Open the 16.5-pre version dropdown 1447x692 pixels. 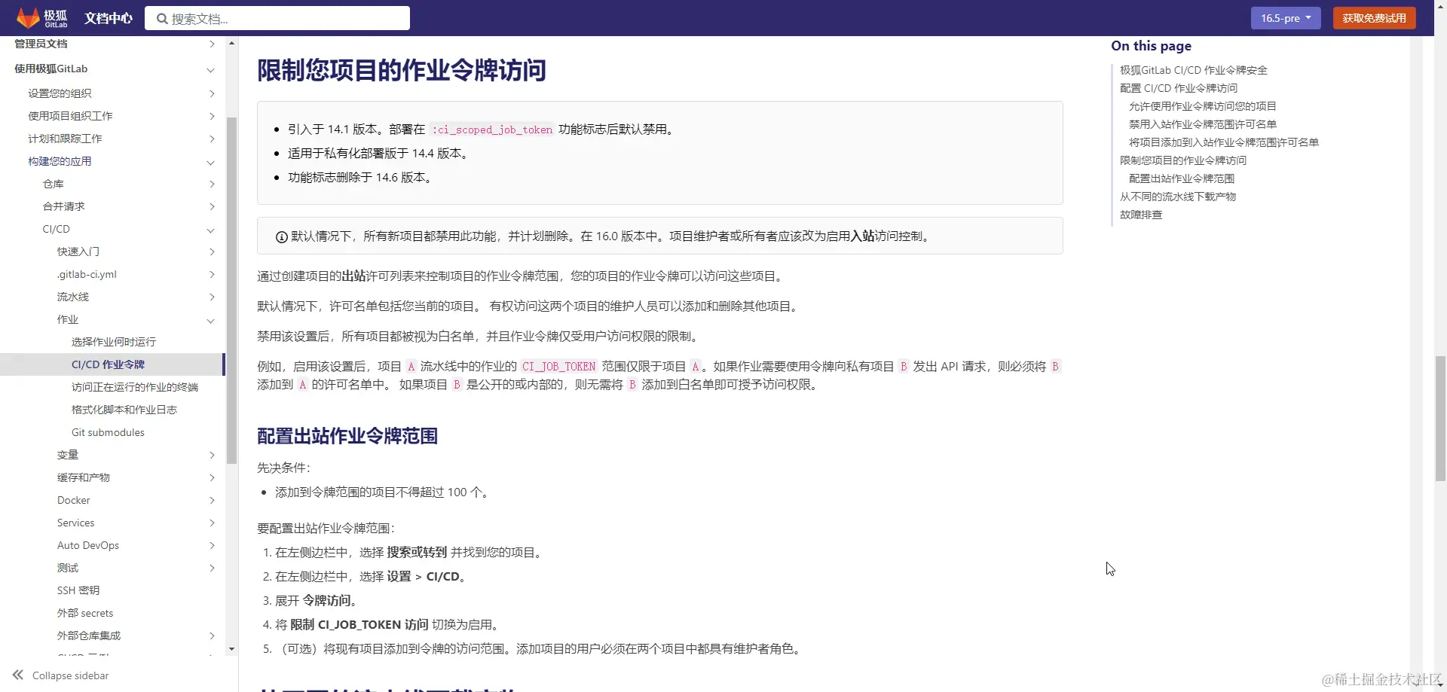[x=1285, y=17]
